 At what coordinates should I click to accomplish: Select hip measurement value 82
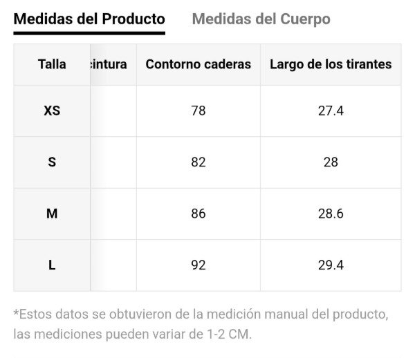pos(198,162)
